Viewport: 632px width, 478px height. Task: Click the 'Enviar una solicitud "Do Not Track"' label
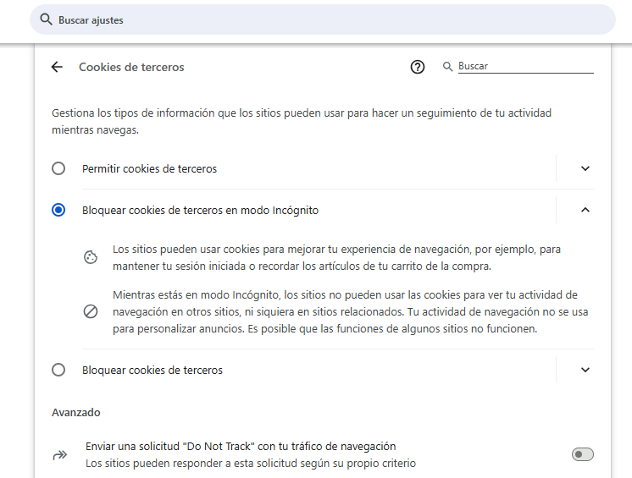[241, 446]
